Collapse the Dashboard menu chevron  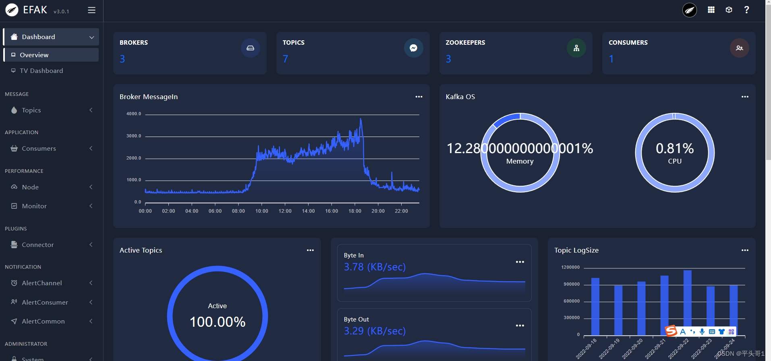pos(91,37)
